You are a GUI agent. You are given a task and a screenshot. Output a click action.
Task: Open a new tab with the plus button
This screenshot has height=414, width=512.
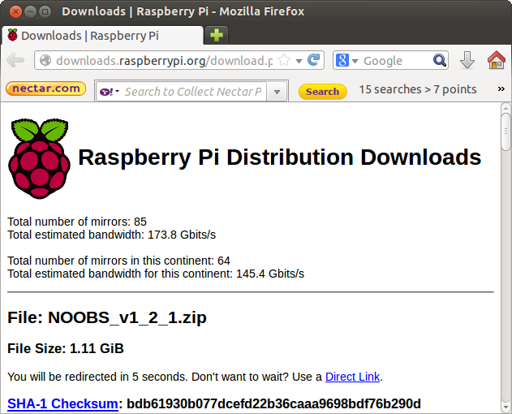click(x=217, y=35)
